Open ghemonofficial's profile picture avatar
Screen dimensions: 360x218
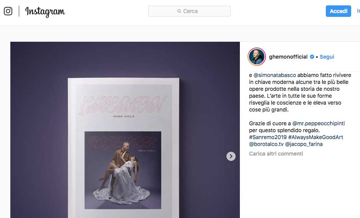[x=257, y=57]
